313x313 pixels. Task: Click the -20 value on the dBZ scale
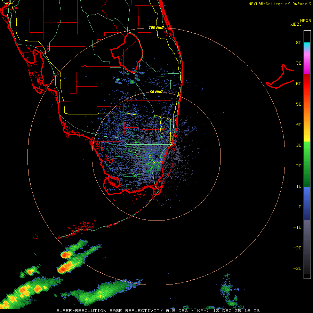click(x=297, y=248)
